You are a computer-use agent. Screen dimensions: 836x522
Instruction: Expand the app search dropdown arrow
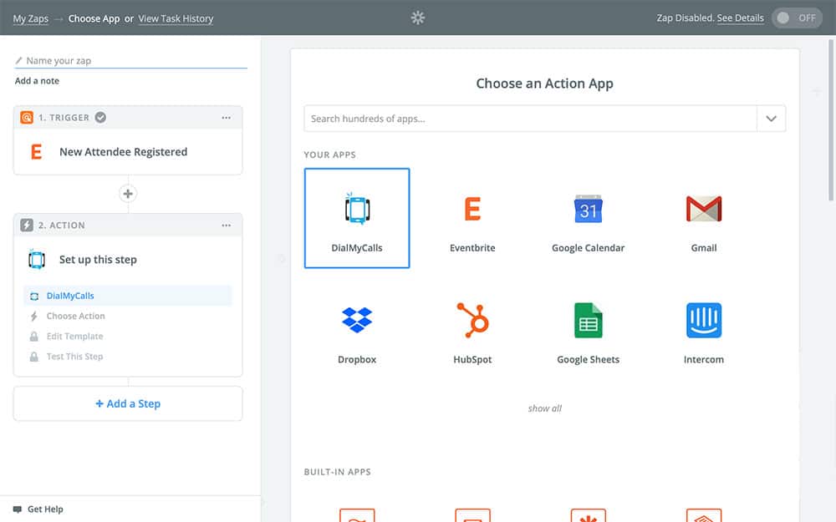(x=771, y=119)
